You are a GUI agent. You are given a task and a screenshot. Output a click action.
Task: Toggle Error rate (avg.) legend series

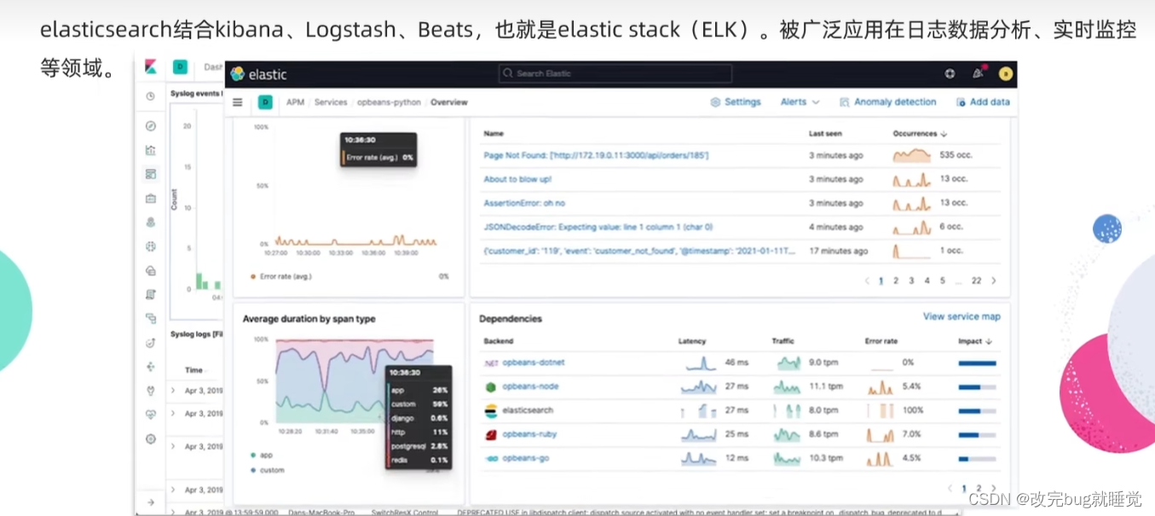click(x=283, y=276)
